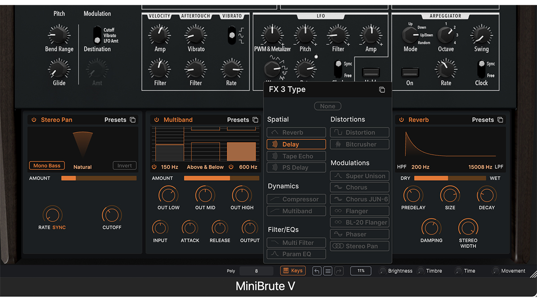Select Compressor under Dynamics
The width and height of the screenshot is (537, 302).
[296, 199]
